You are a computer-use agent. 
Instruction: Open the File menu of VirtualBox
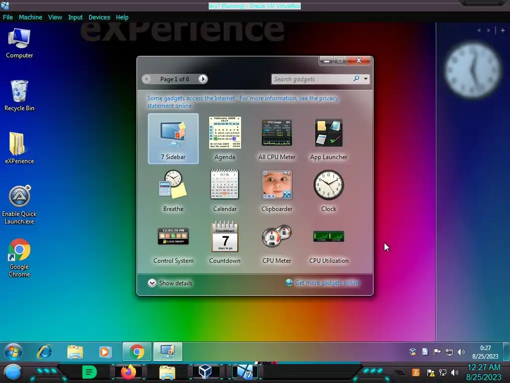coord(8,17)
